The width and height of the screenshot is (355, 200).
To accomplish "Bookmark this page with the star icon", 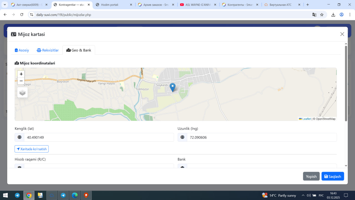I will pos(322,15).
